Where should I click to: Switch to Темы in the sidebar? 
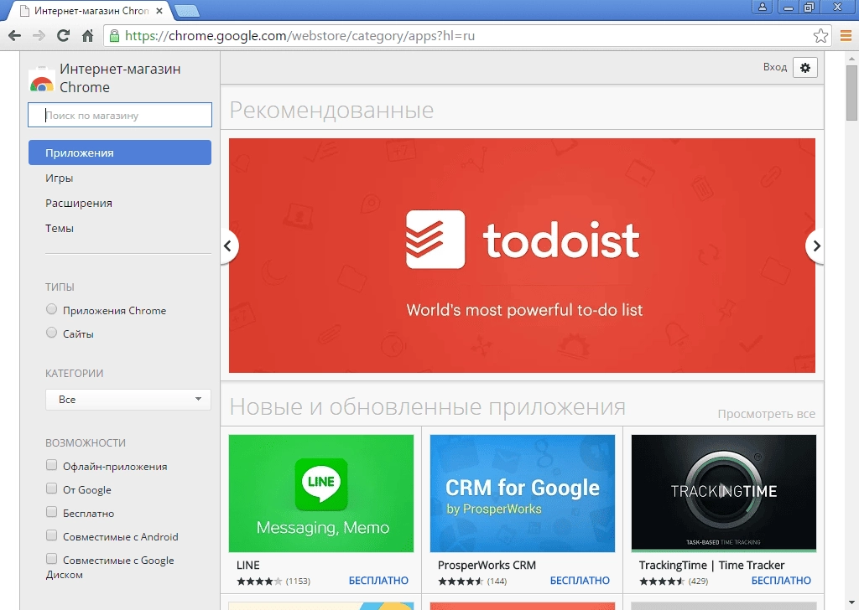coord(60,229)
